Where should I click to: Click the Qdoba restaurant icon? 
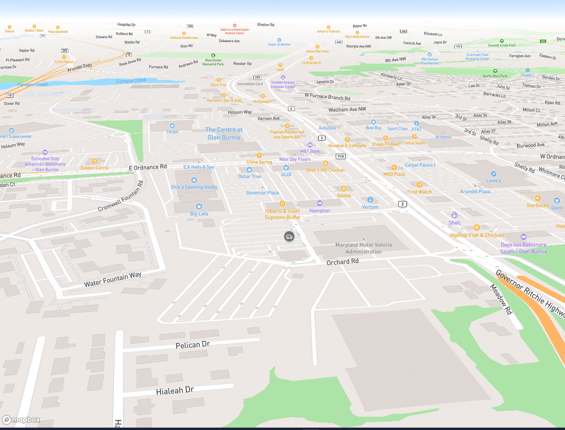click(344, 189)
